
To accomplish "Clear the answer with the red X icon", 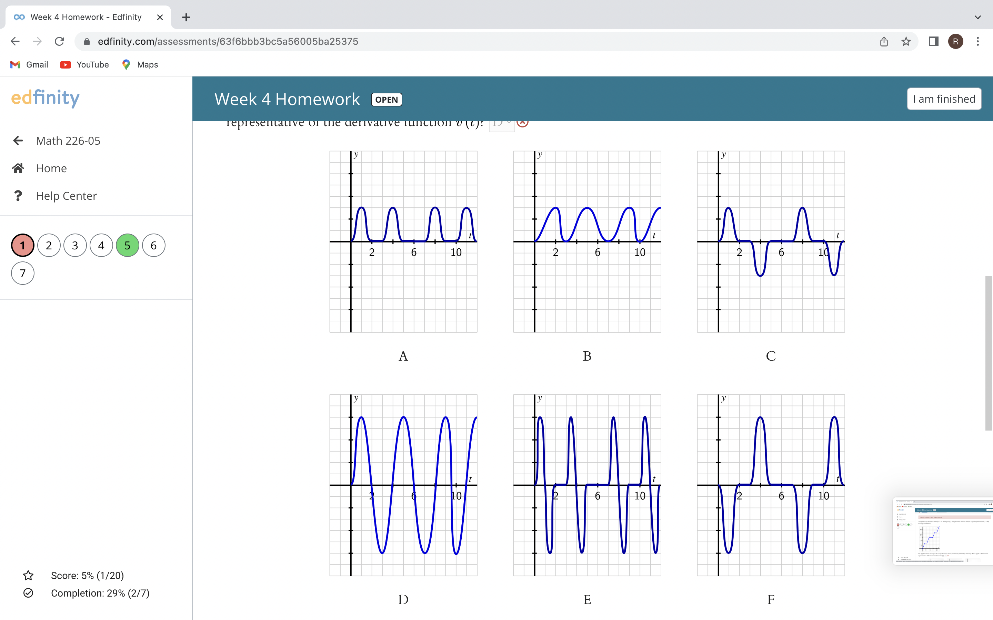I will (523, 123).
